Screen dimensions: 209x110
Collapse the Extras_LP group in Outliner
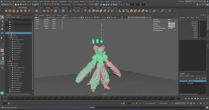coord(9,37)
